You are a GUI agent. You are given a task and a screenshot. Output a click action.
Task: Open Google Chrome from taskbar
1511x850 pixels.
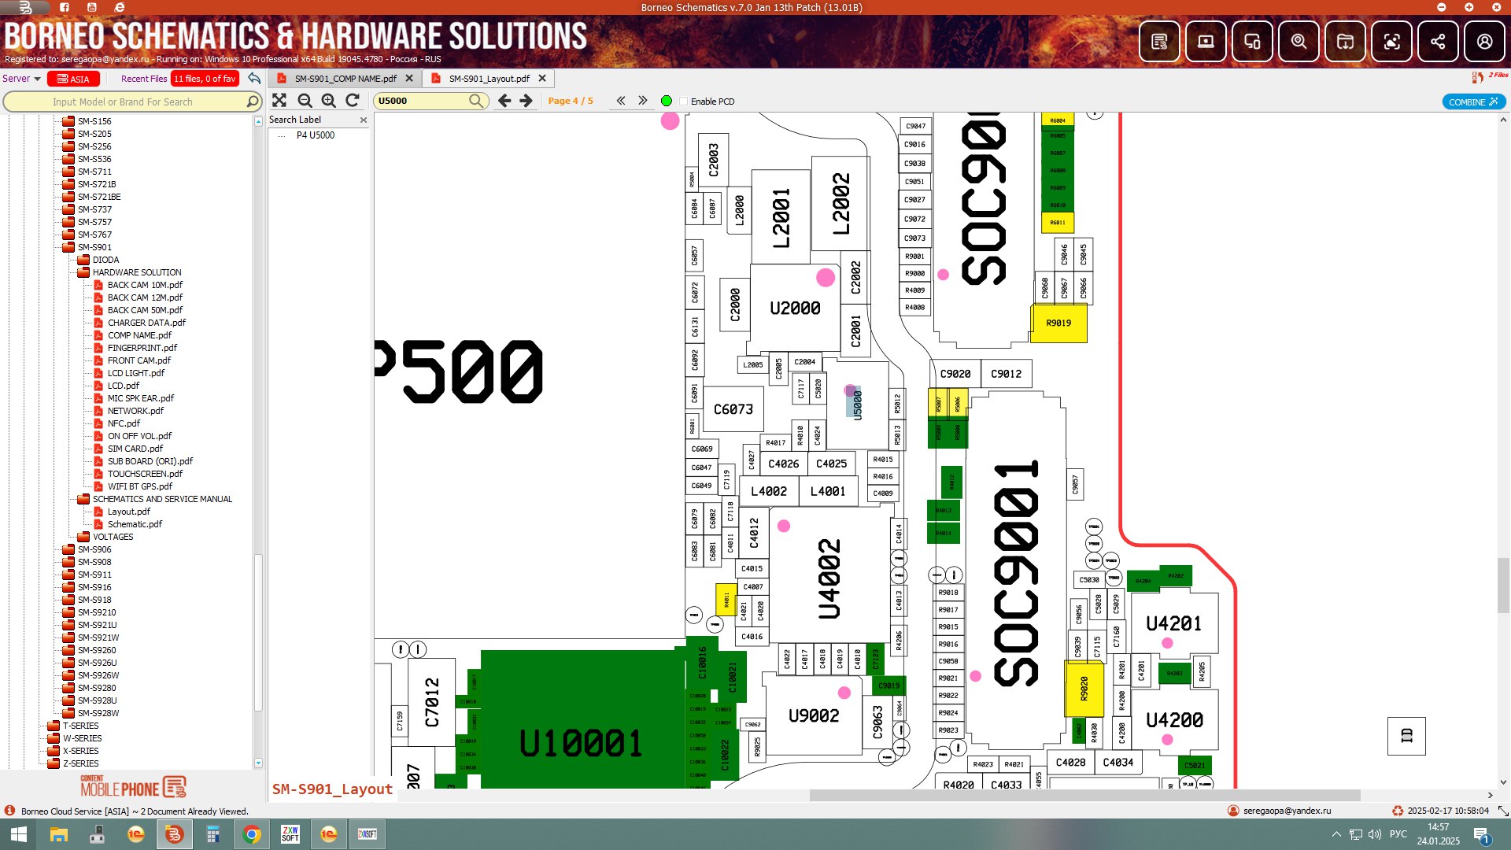pos(252,834)
